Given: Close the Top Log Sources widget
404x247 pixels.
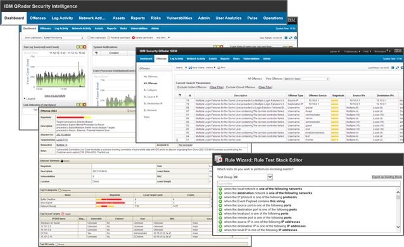Looking at the screenshot, I should (84, 47).
